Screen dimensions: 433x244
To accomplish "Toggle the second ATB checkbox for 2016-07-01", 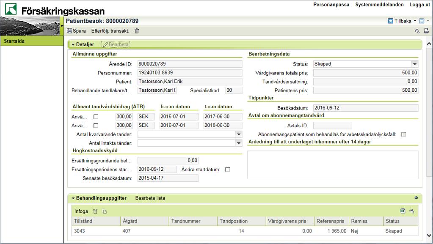I will coord(96,126).
